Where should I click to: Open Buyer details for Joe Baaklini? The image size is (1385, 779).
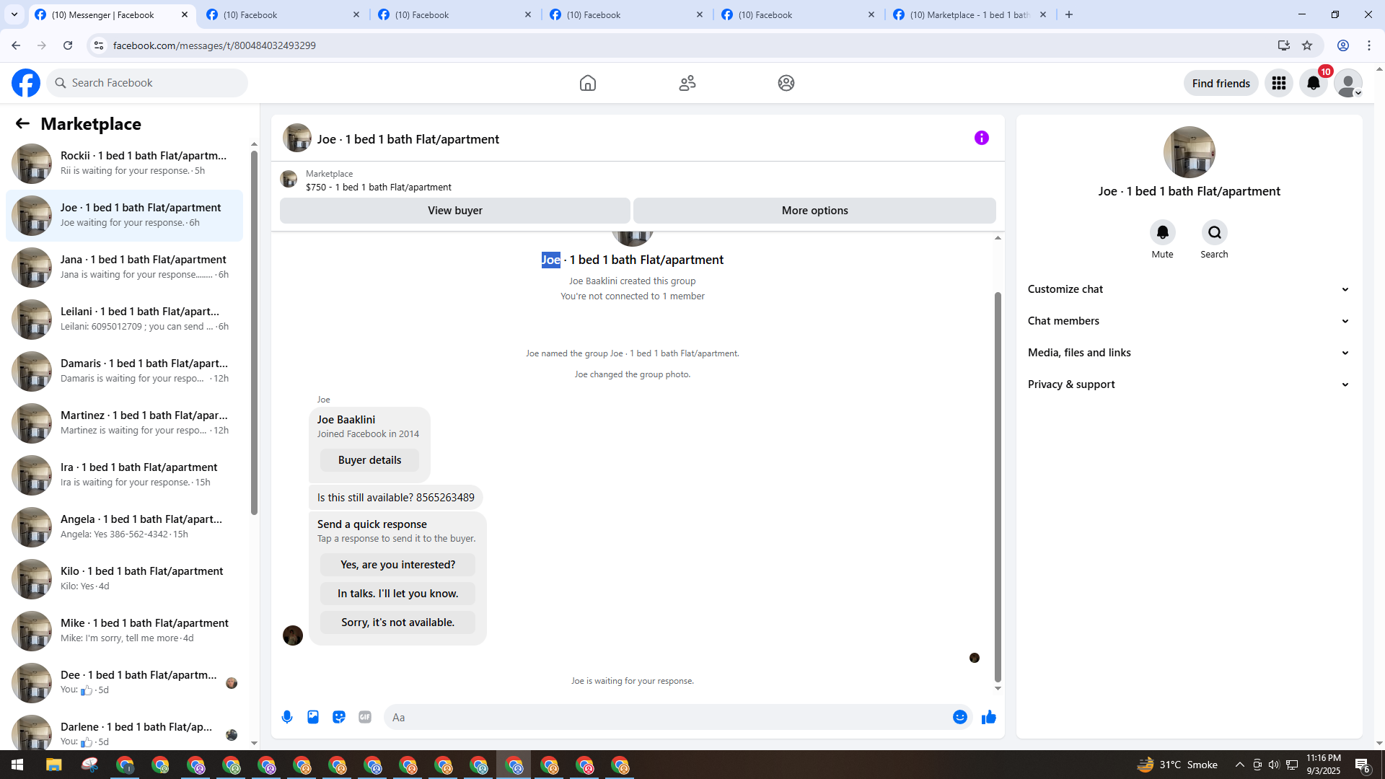click(369, 460)
